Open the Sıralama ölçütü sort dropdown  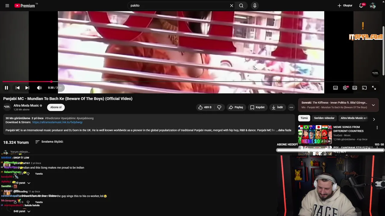[49, 142]
